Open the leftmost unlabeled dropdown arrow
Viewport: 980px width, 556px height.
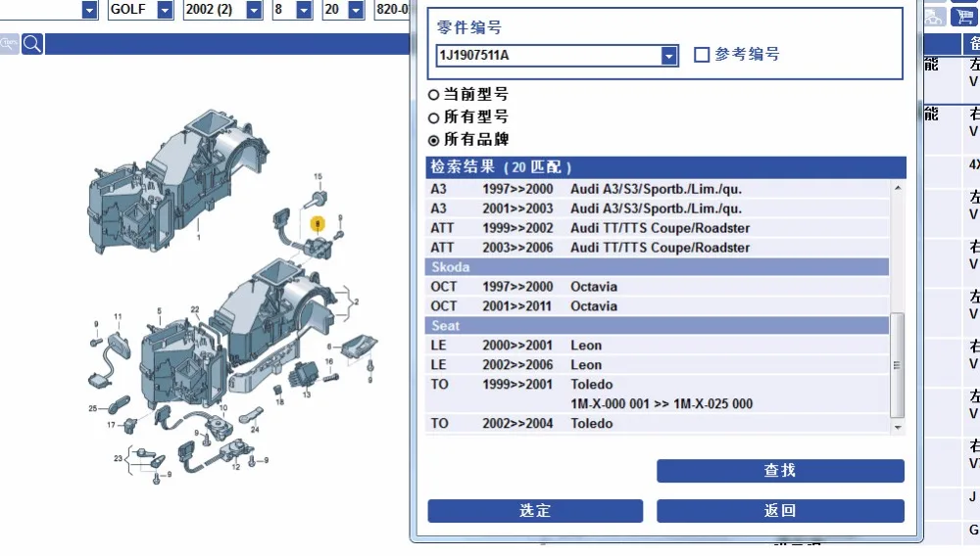[x=89, y=10]
